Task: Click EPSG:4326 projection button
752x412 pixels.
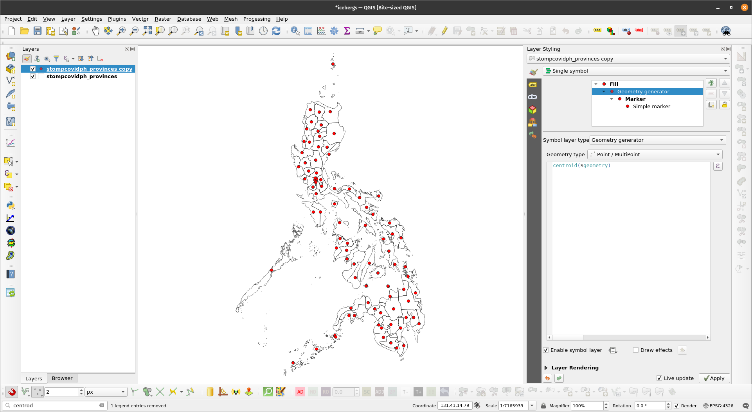Action: 718,405
